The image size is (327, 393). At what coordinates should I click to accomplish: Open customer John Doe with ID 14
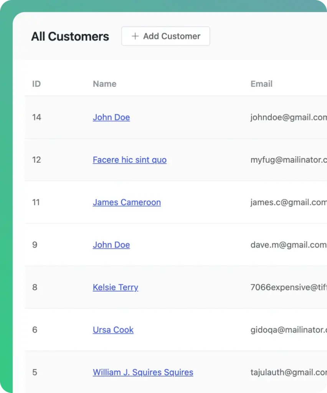(111, 117)
